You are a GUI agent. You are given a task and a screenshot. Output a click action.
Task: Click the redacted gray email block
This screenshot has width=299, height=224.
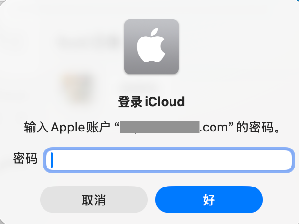click(160, 127)
